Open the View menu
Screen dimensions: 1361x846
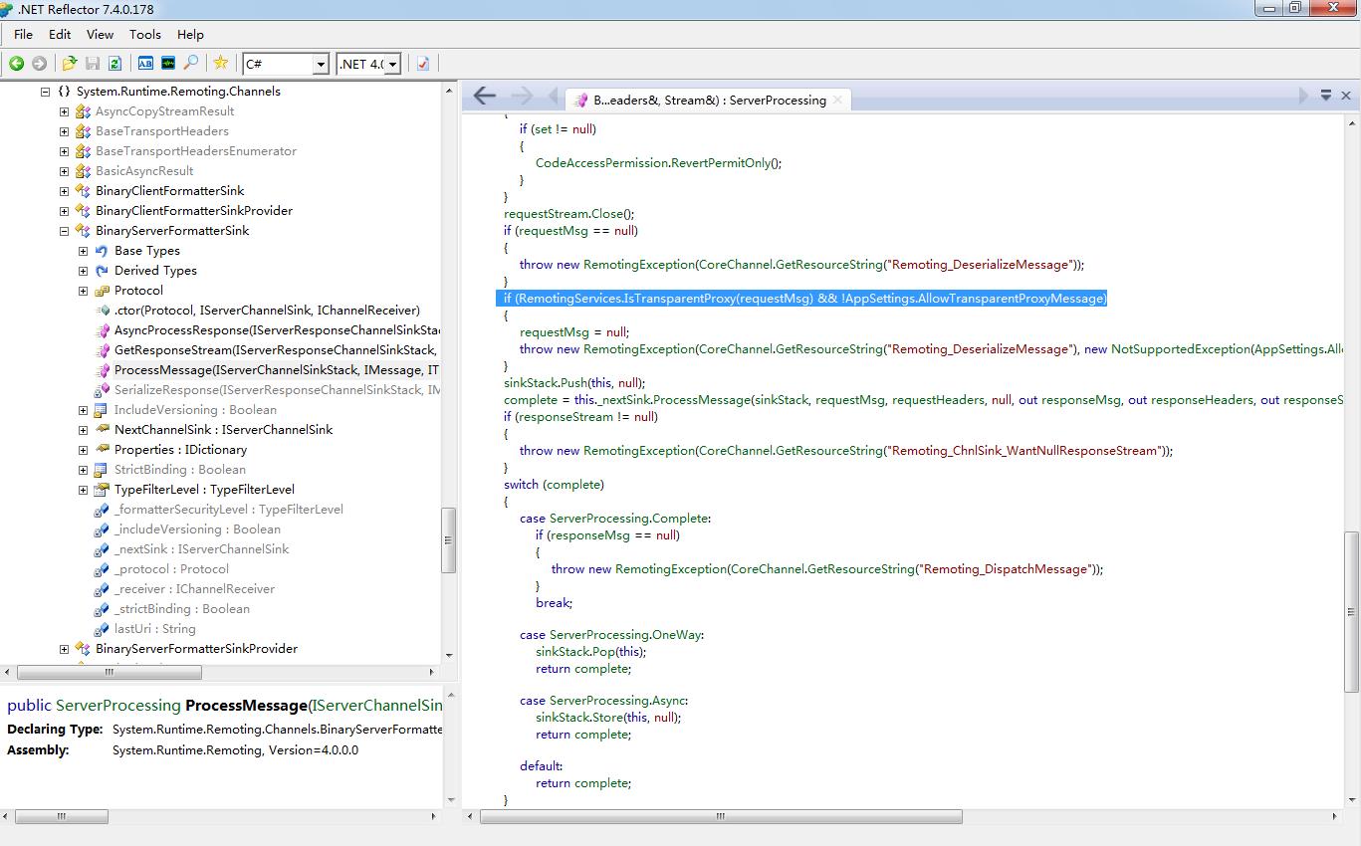100,34
